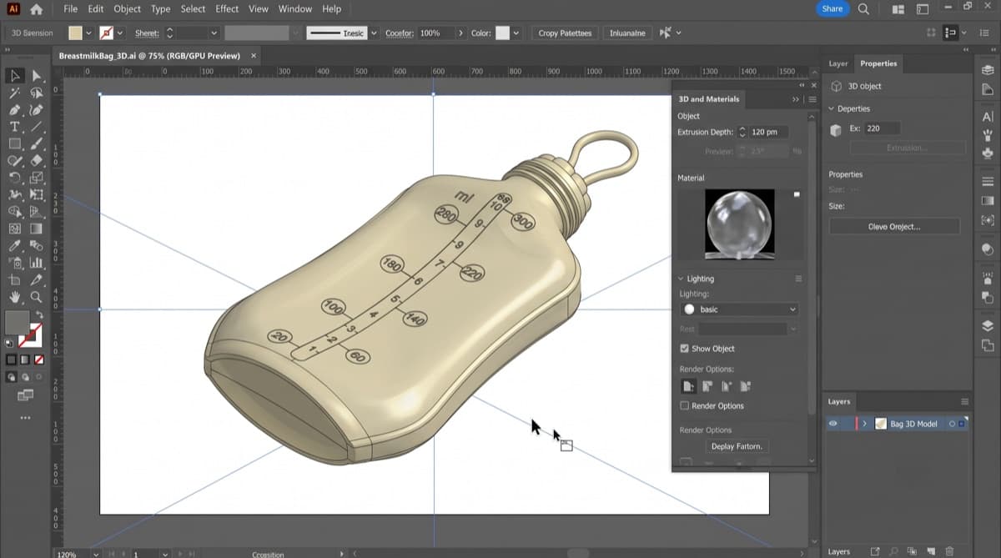Select the Gradient tool
Viewport: 1001px width, 558px height.
pyautogui.click(x=36, y=229)
